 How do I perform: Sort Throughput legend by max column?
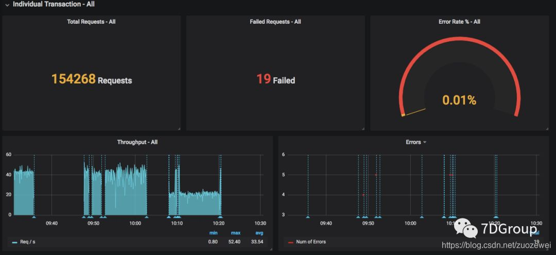pos(236,233)
